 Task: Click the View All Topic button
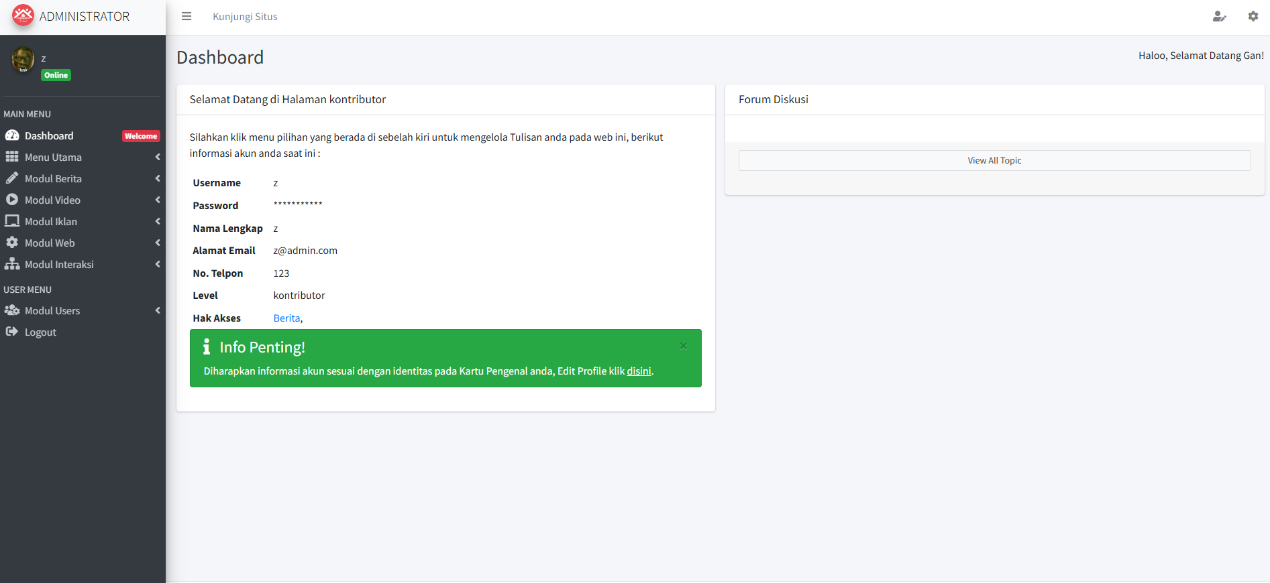(994, 160)
